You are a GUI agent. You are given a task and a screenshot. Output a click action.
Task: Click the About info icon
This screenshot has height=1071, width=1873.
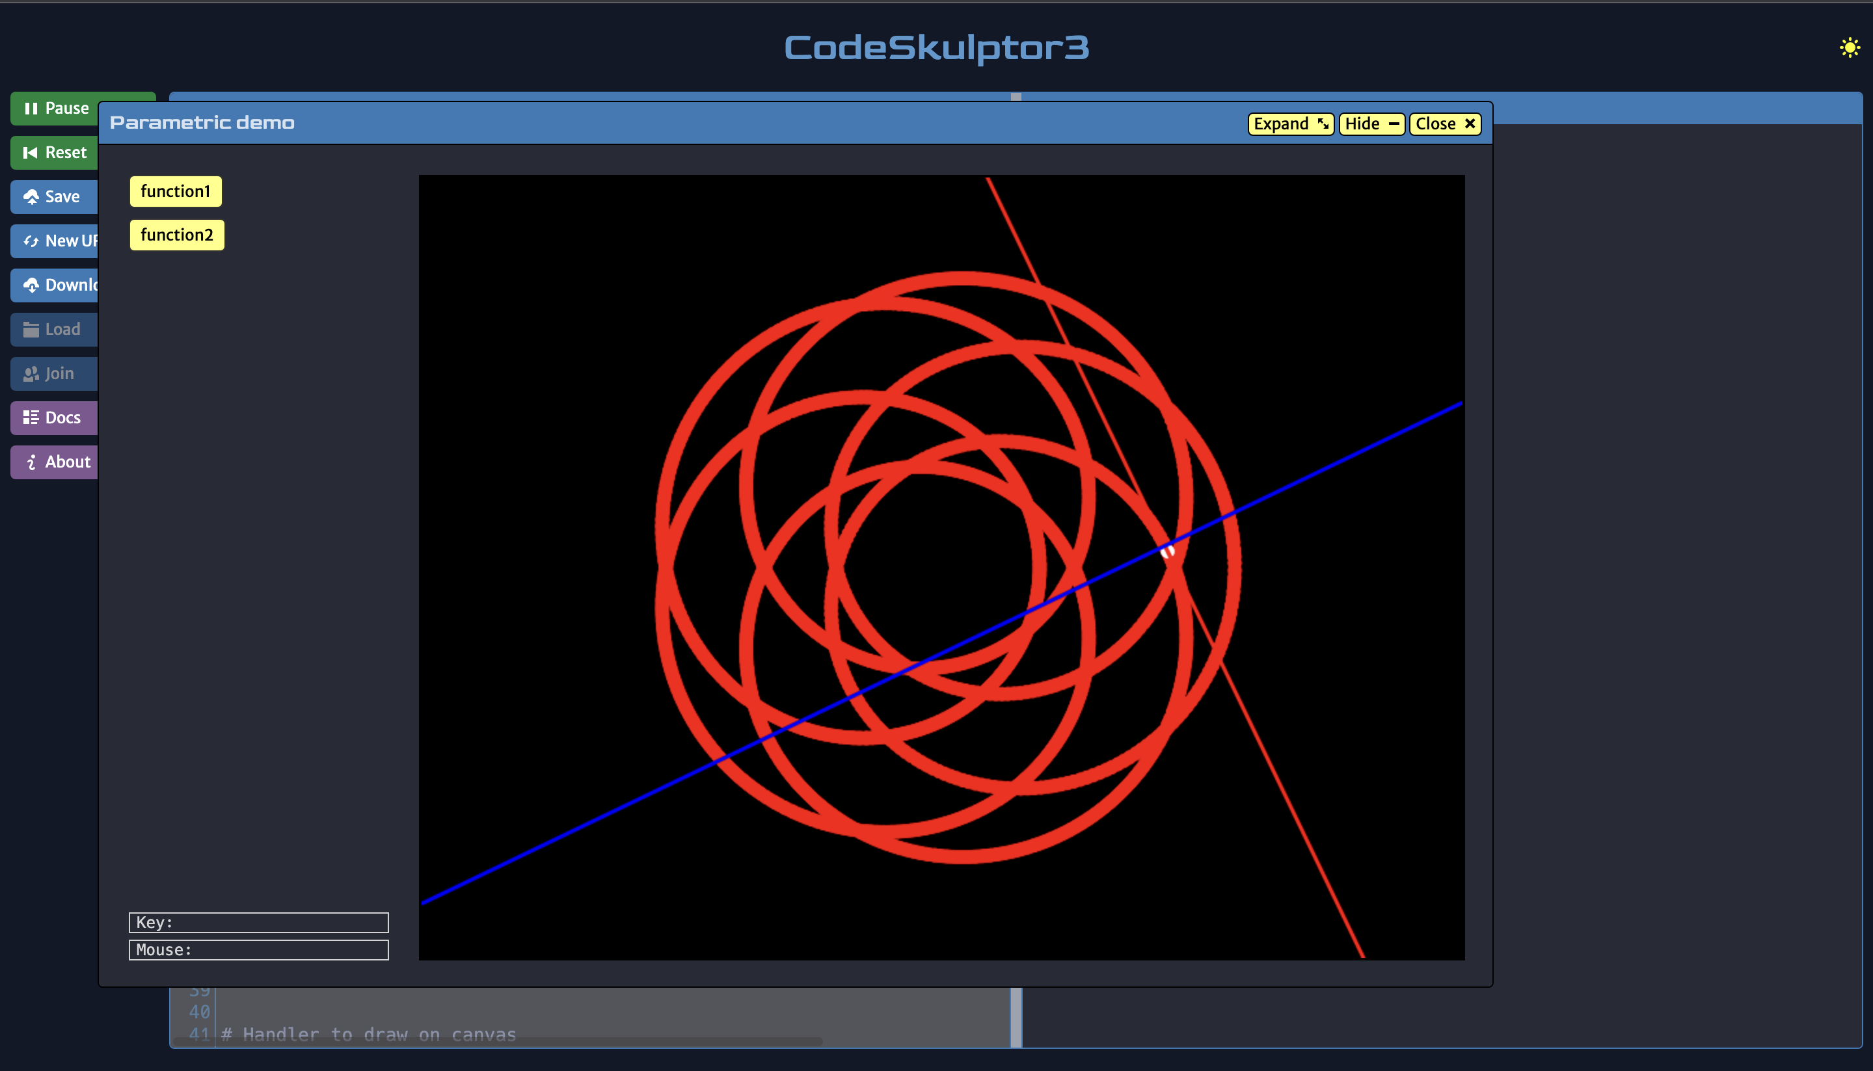tap(31, 462)
